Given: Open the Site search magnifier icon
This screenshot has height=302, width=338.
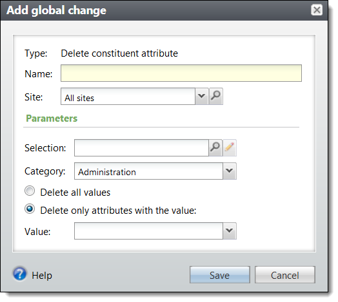Looking at the screenshot, I should pos(216,96).
